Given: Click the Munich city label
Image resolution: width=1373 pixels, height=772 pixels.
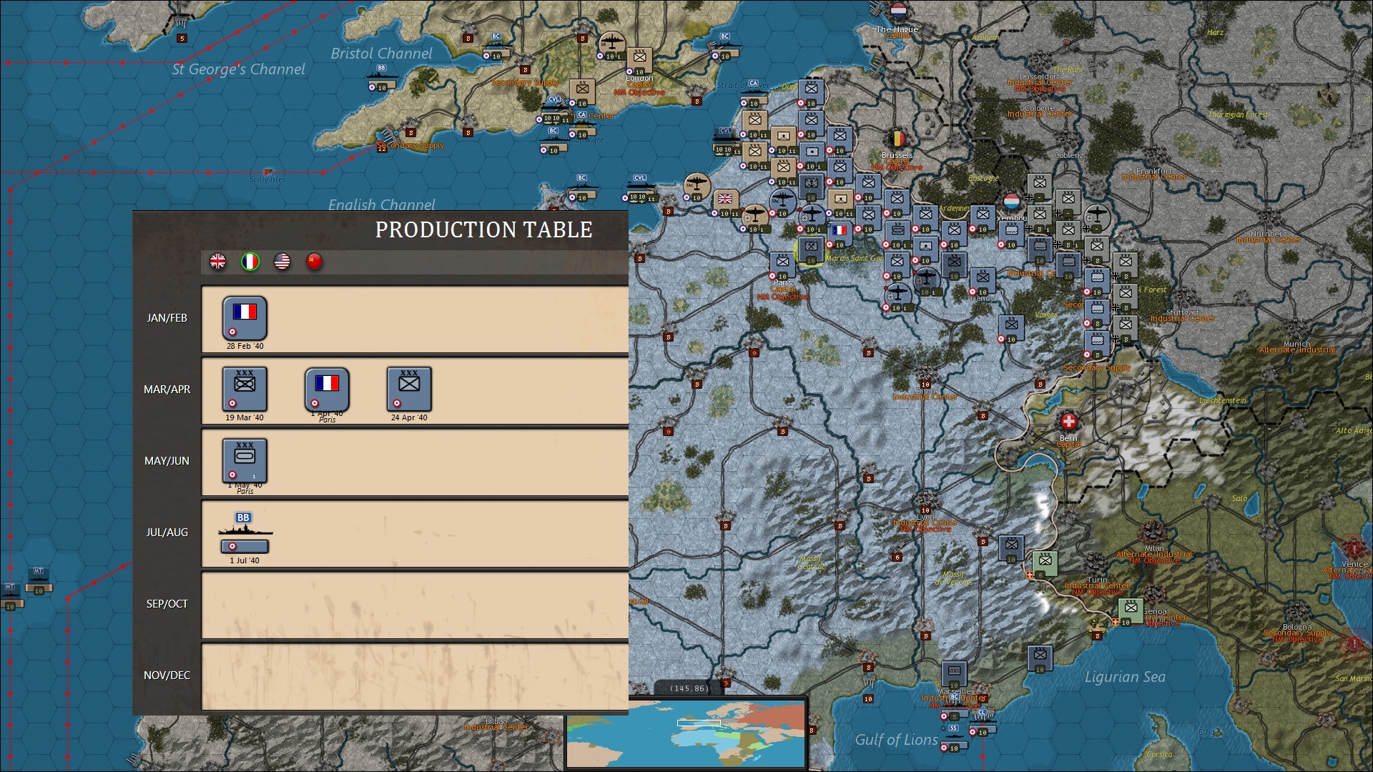Looking at the screenshot, I should coord(1296,344).
